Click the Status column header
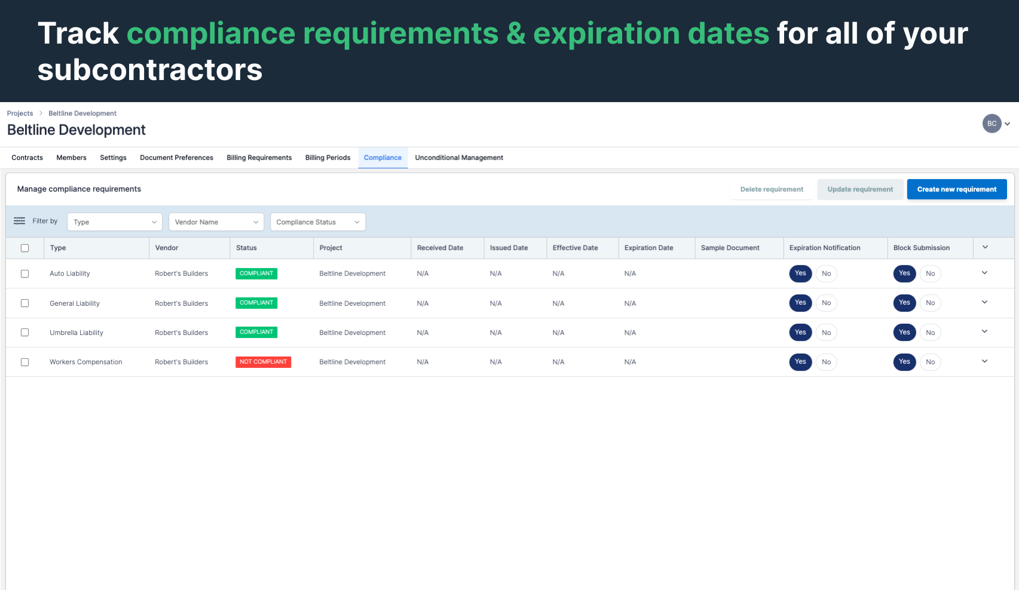 (x=271, y=248)
